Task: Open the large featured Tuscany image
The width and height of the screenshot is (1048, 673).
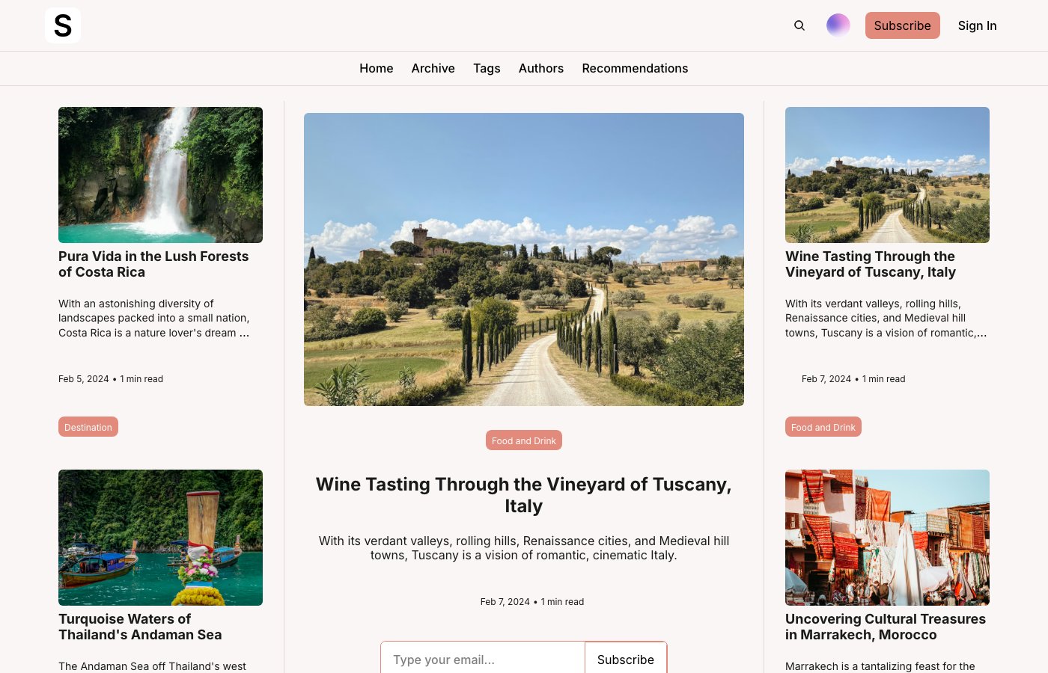Action: [524, 259]
